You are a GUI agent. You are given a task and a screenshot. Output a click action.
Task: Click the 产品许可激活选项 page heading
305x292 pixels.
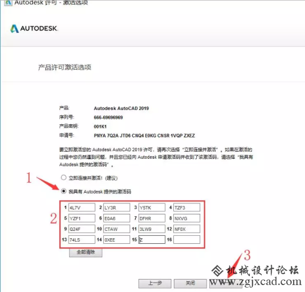point(65,67)
